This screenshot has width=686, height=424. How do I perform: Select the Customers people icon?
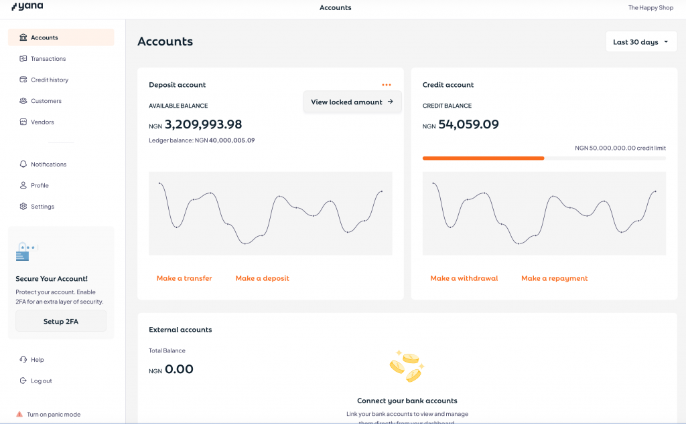click(23, 101)
